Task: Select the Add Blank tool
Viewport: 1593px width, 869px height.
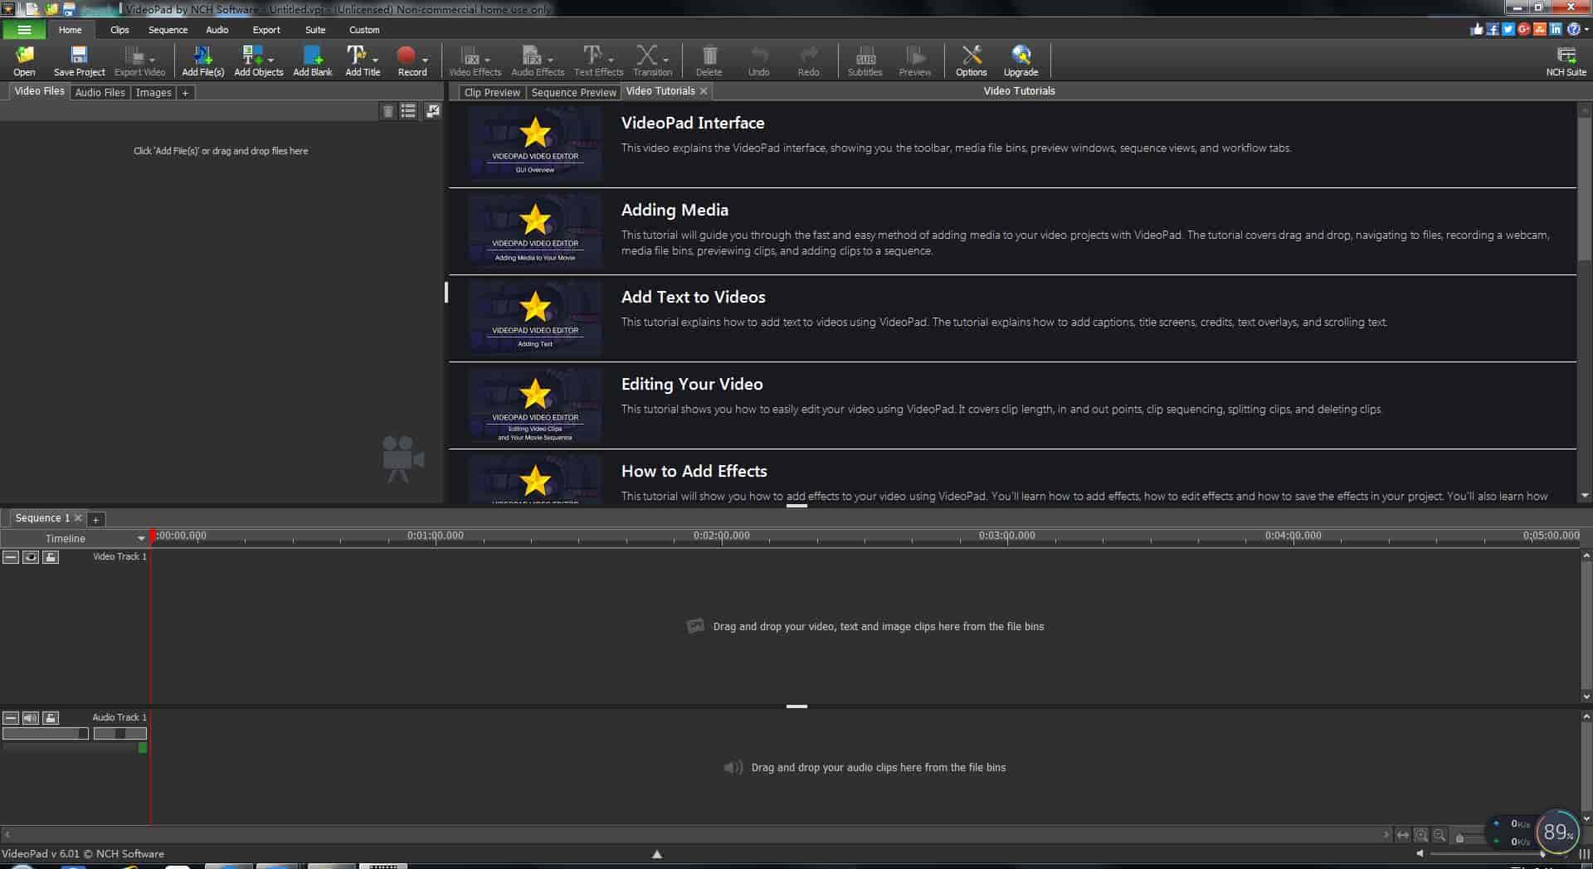Action: point(313,58)
